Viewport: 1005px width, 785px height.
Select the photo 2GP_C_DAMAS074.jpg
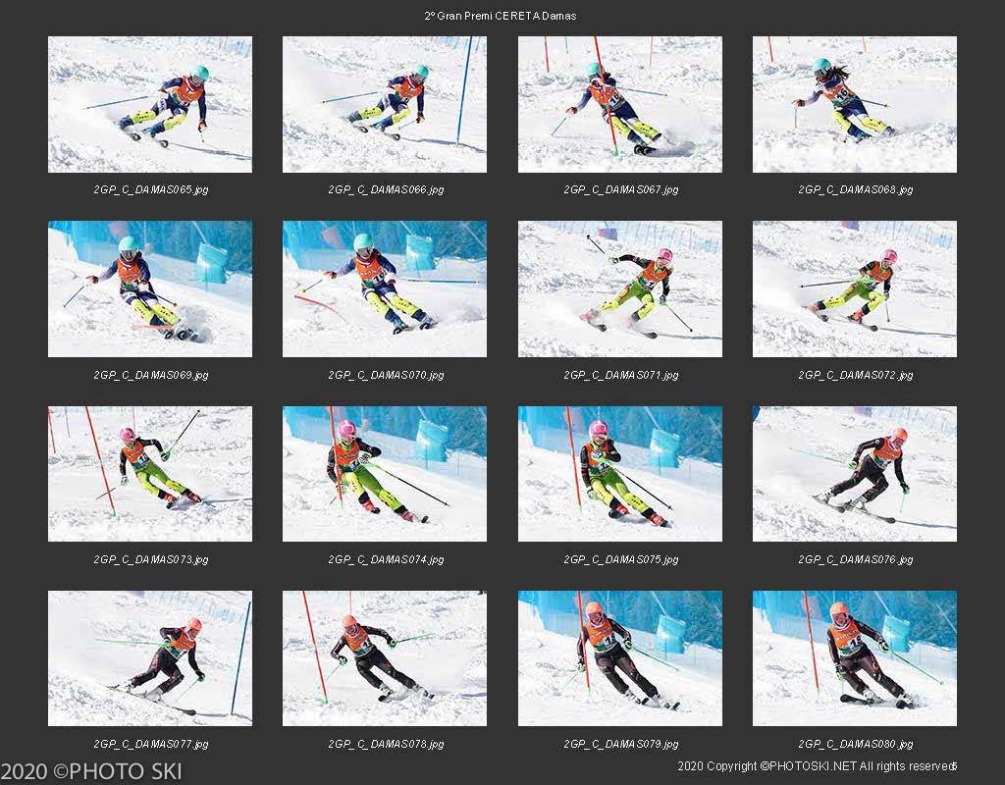385,474
